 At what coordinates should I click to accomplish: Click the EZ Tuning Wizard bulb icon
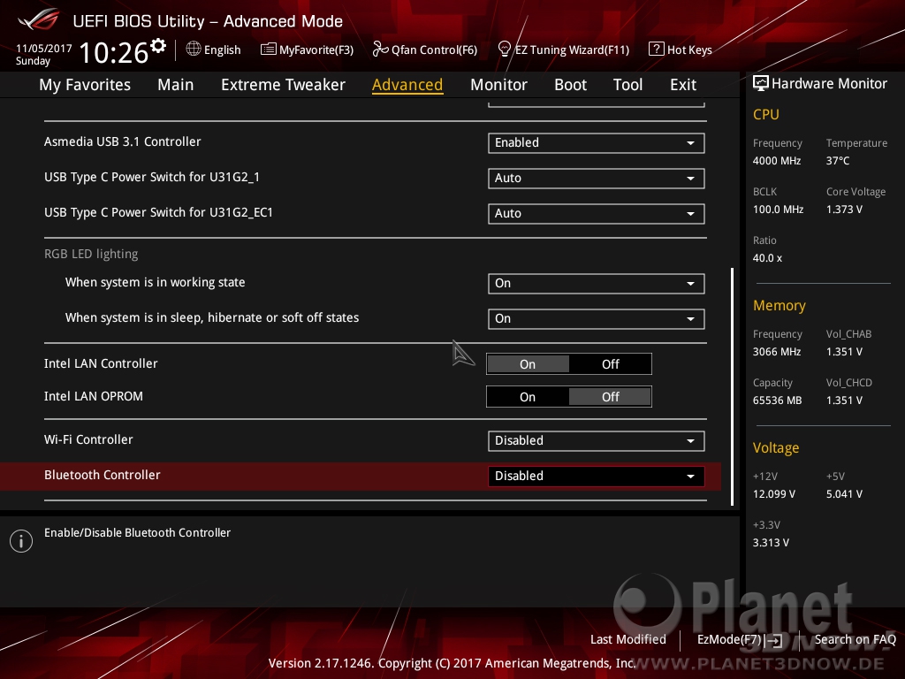[504, 50]
